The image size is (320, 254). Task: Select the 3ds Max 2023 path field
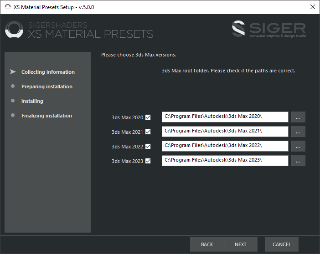225,161
